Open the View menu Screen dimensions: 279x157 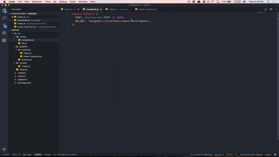click(48, 2)
